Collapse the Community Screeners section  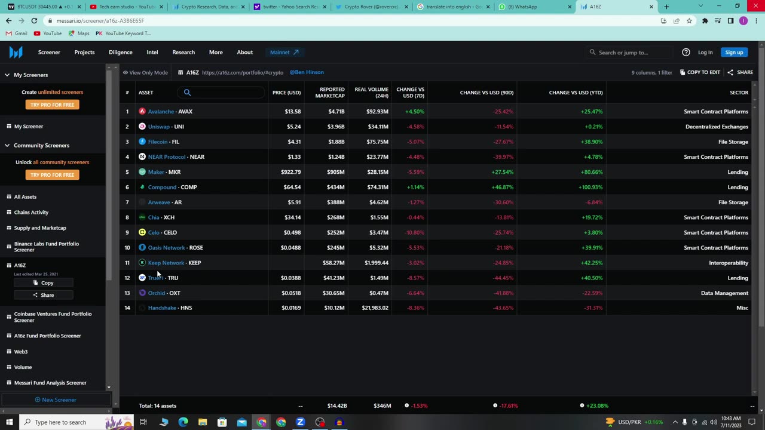click(7, 145)
